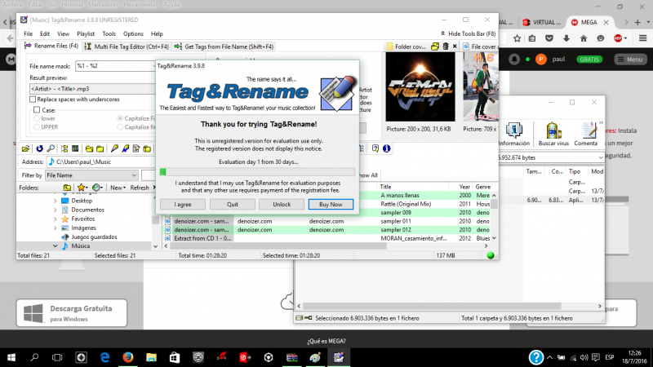Image resolution: width=653 pixels, height=367 pixels.
Task: Click the evaluation days progress bar
Action: 257,172
